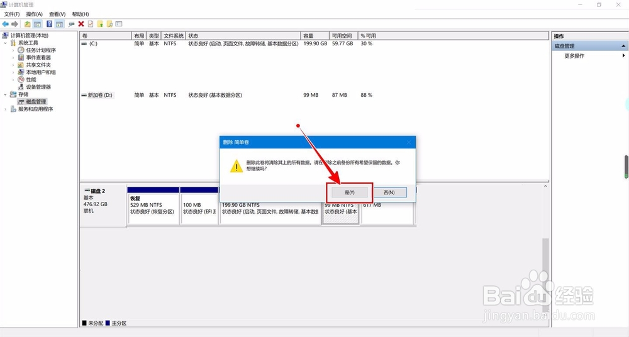This screenshot has width=629, height=337.
Task: Select 系统工具 in the tree
Action: pos(28,43)
